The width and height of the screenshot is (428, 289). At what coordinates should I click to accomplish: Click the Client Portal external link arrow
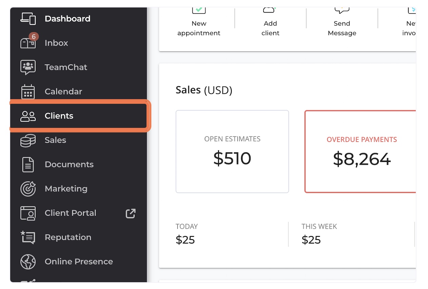click(x=131, y=213)
